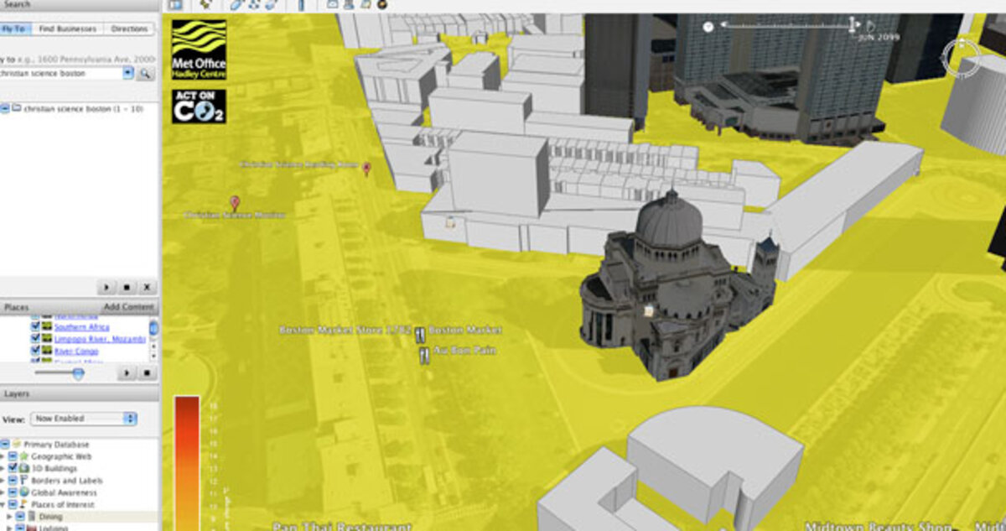The height and width of the screenshot is (531, 1006).
Task: Play the Places tour
Action: click(x=127, y=373)
